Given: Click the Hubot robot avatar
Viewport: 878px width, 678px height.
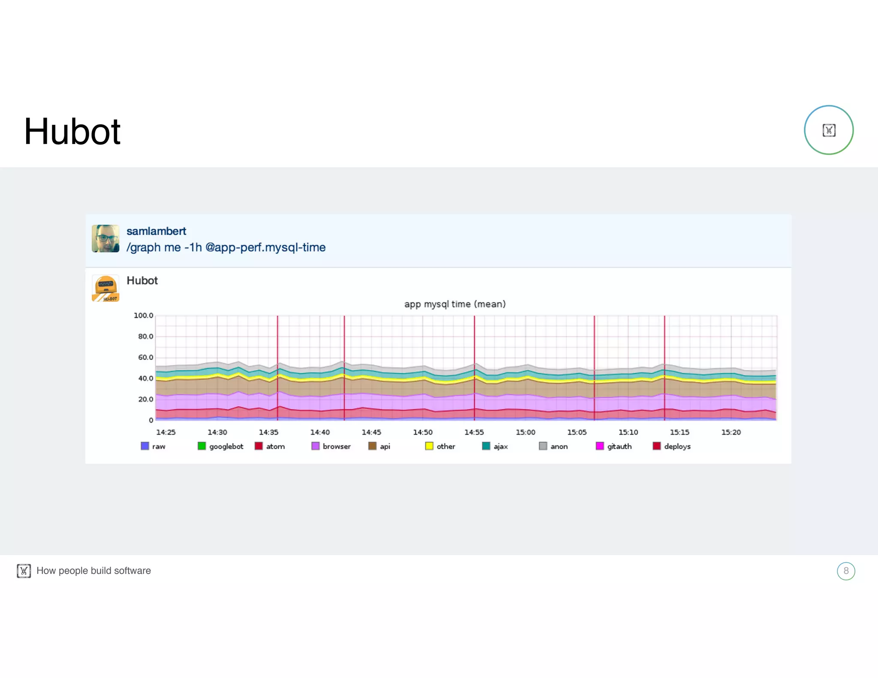Looking at the screenshot, I should pyautogui.click(x=105, y=288).
